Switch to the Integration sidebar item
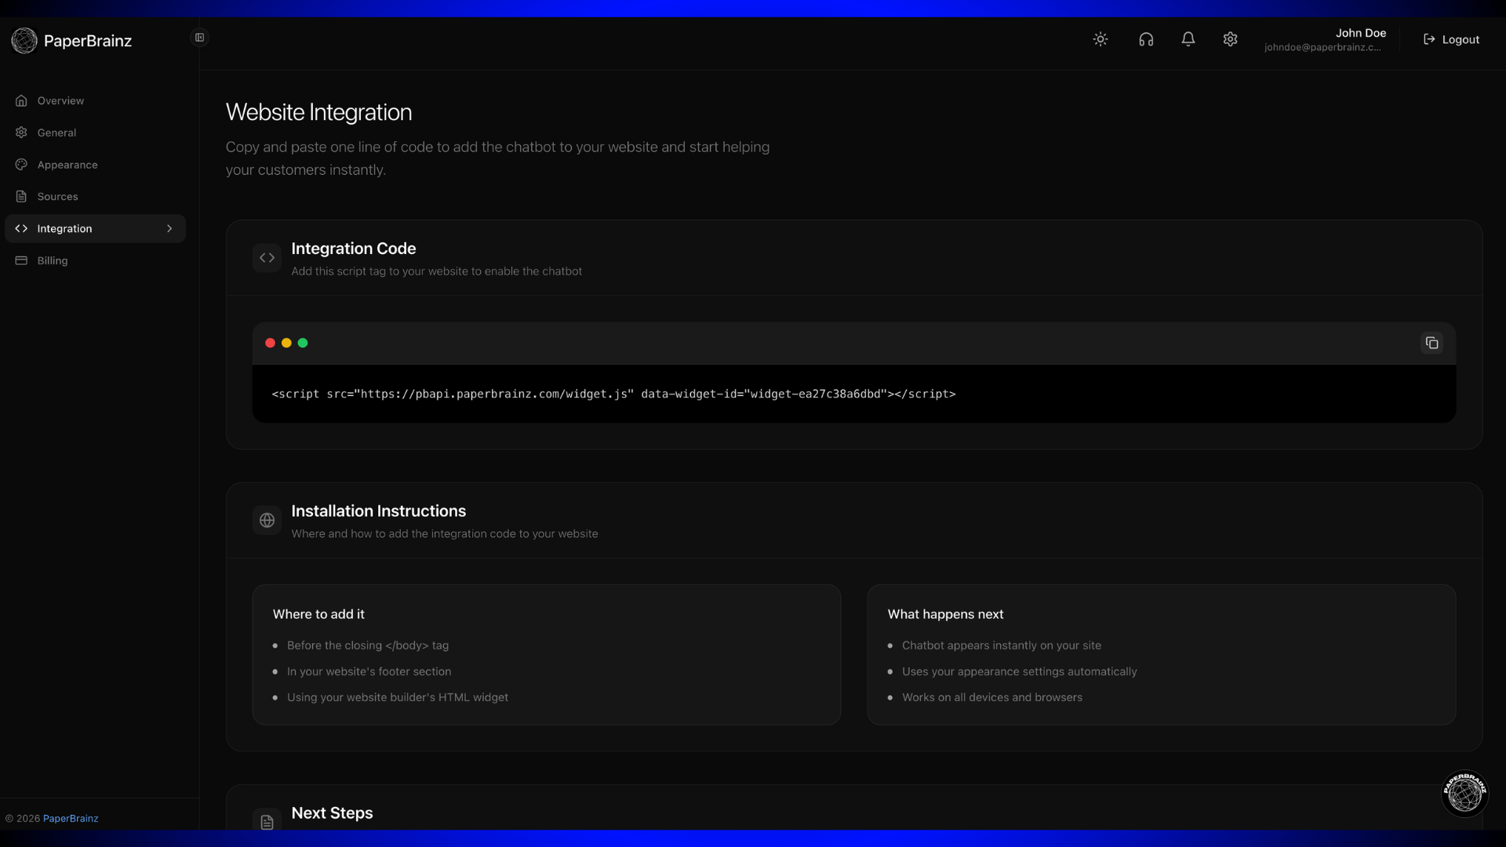The width and height of the screenshot is (1506, 847). point(64,228)
